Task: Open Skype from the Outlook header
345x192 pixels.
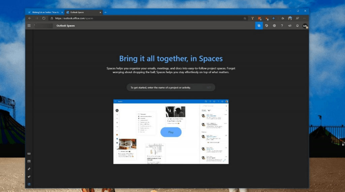Action: tap(259, 26)
